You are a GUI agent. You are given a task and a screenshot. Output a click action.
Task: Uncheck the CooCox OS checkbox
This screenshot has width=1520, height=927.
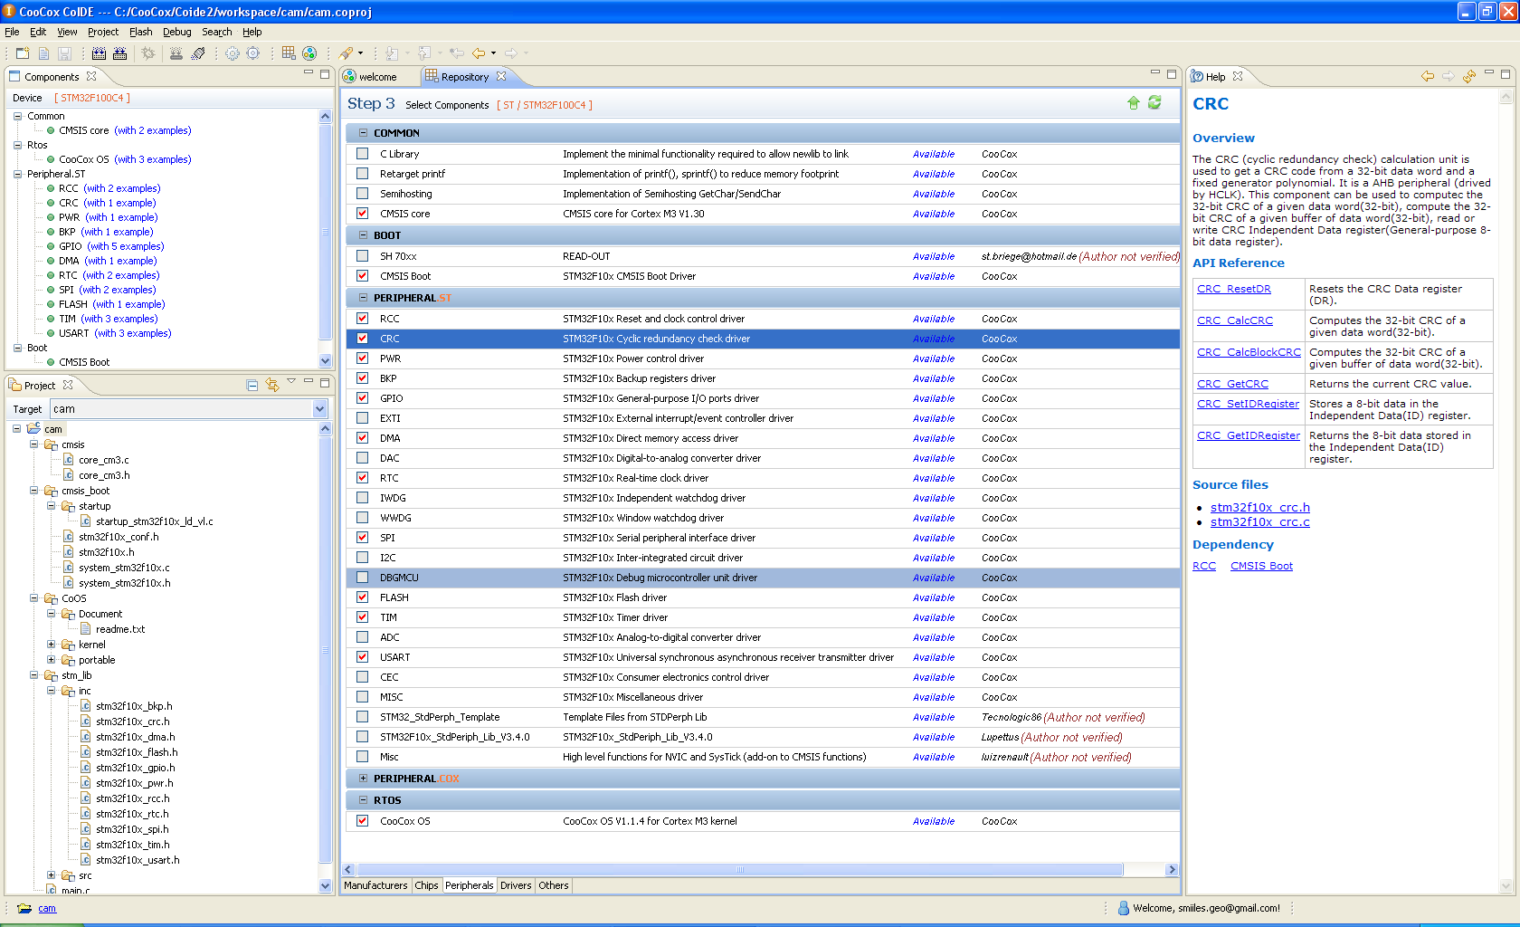363,821
